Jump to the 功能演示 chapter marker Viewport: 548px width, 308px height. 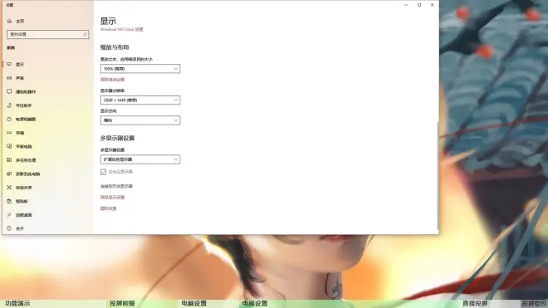17,304
